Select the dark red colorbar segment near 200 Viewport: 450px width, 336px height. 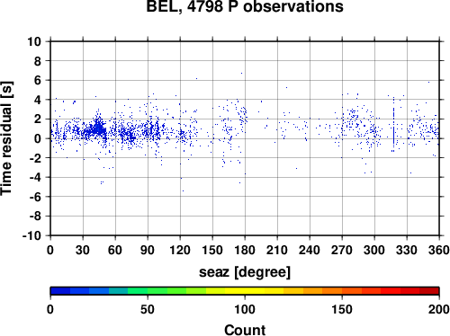(x=429, y=291)
